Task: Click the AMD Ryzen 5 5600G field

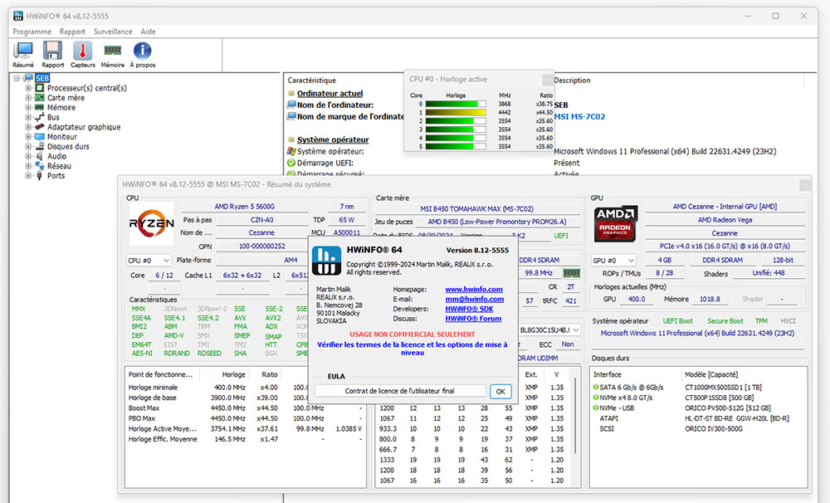Action: pyautogui.click(x=245, y=207)
